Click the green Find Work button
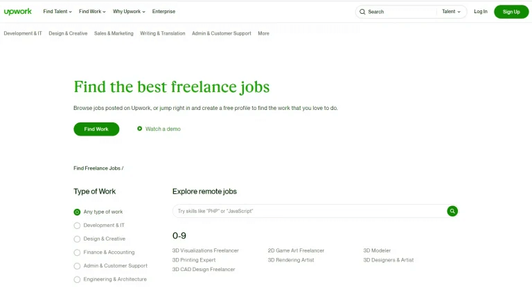Viewport: 532px width, 287px height. [96, 129]
